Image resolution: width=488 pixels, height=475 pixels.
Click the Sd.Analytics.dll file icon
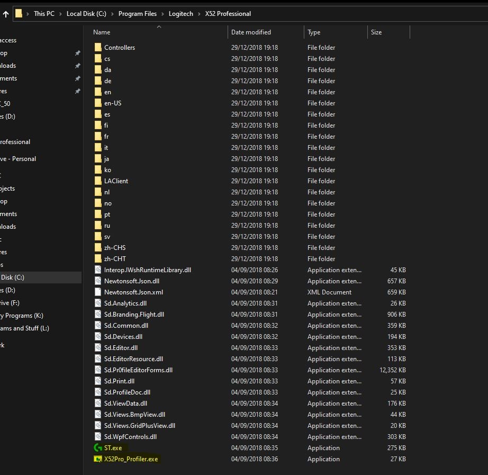(x=98, y=303)
